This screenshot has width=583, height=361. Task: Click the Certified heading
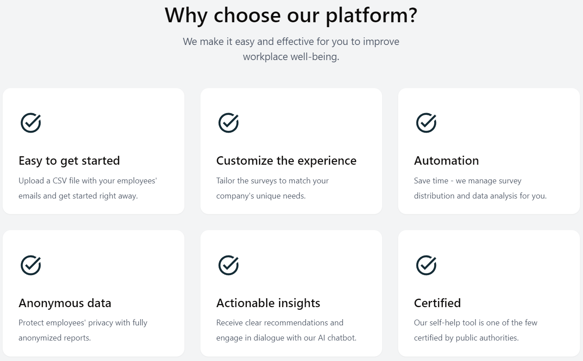click(437, 303)
